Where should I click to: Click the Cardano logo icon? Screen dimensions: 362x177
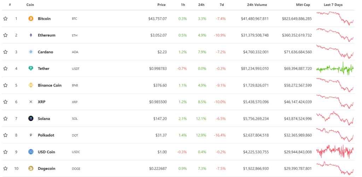31,52
